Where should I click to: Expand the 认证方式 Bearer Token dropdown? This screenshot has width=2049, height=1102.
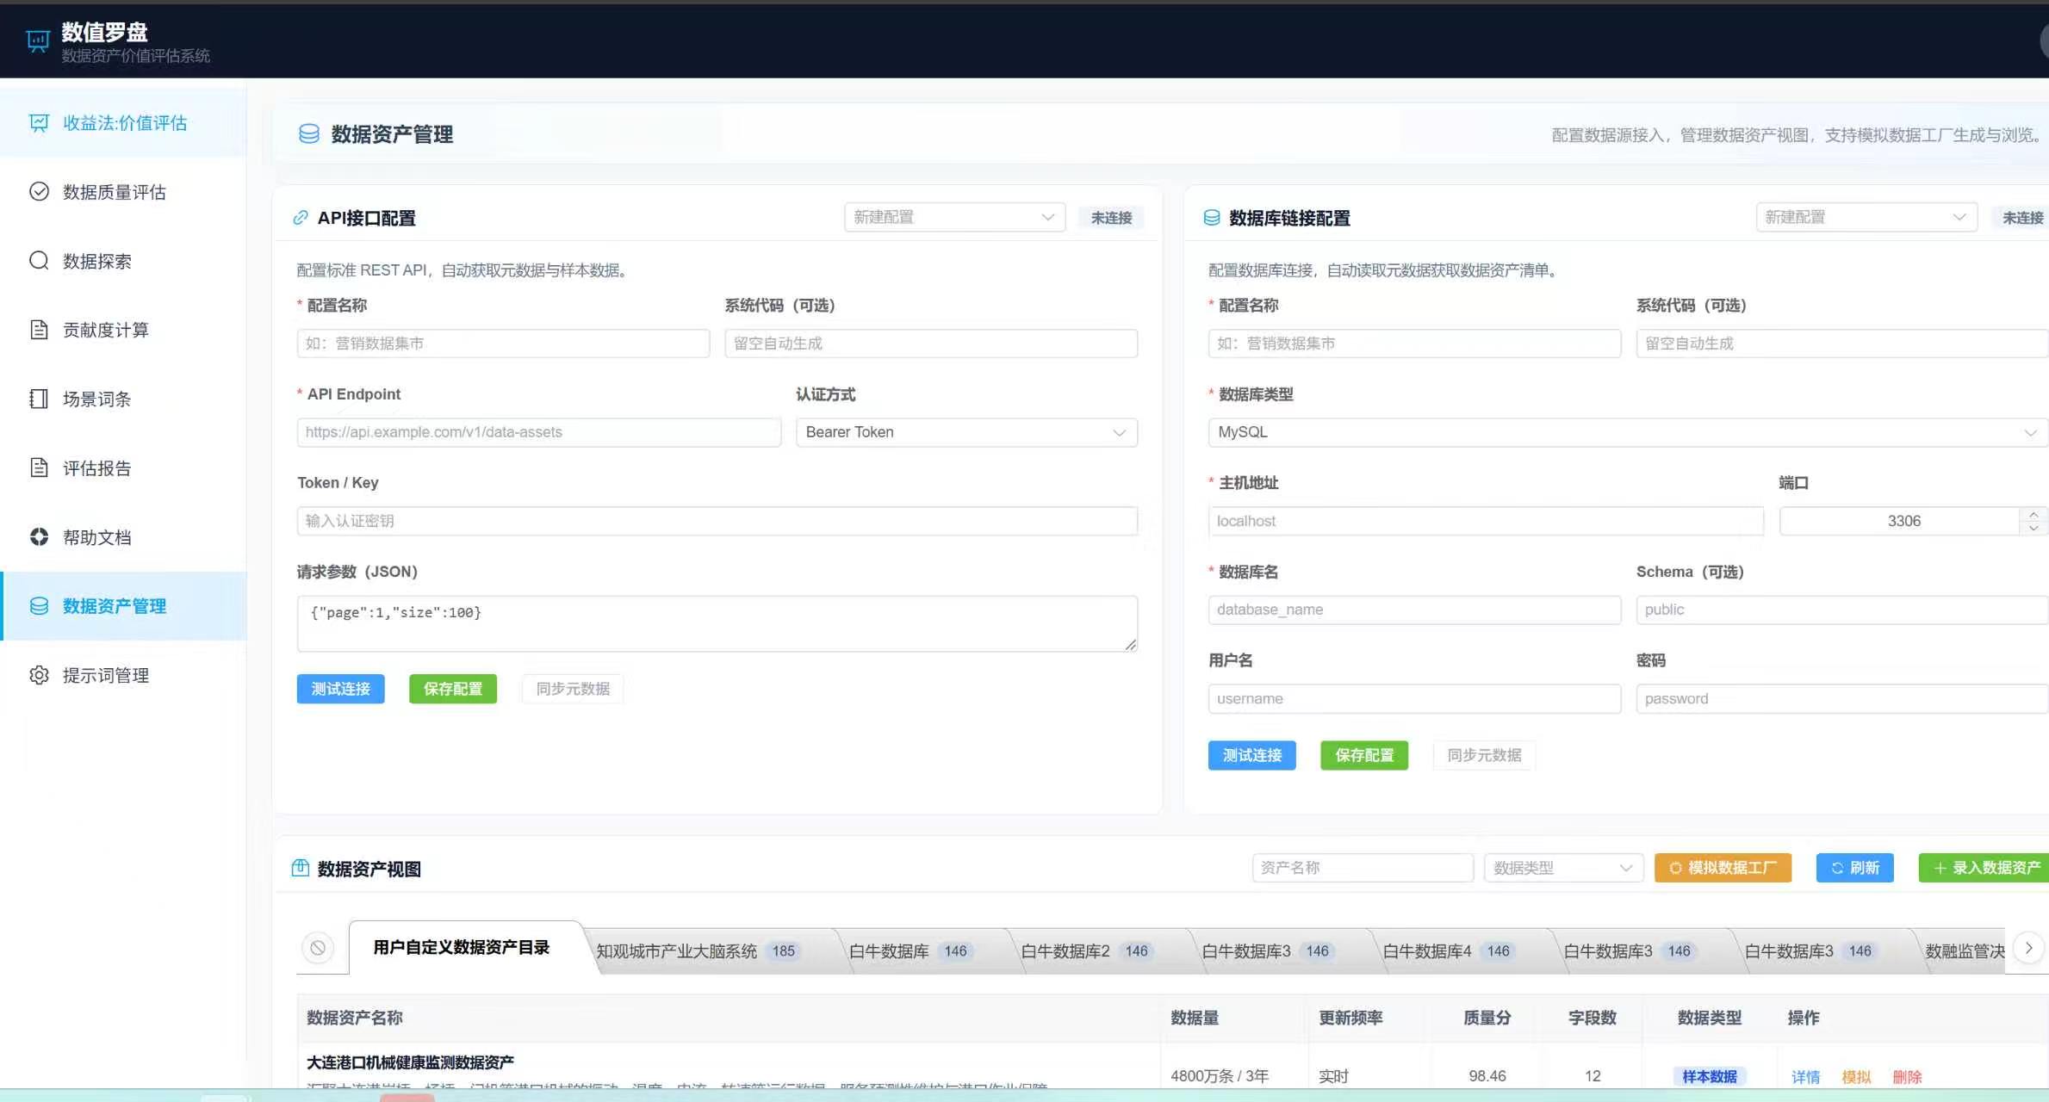pos(966,432)
